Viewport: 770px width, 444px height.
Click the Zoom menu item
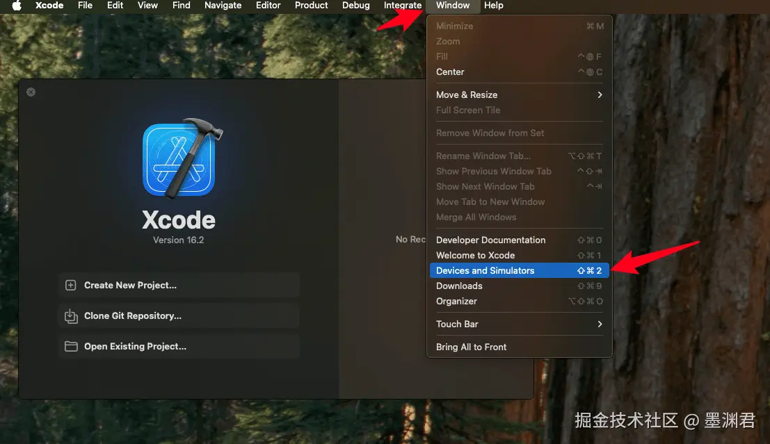click(519, 41)
